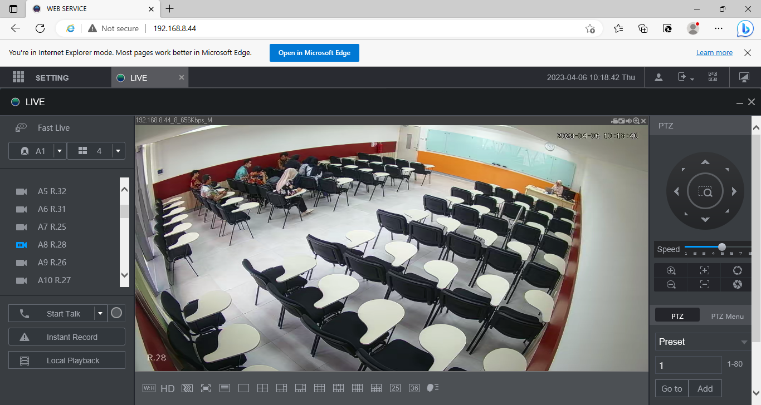
Task: Activate digital zoom on the camera view
Action: point(636,121)
